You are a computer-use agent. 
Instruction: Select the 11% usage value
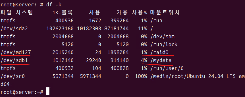tap(142, 29)
